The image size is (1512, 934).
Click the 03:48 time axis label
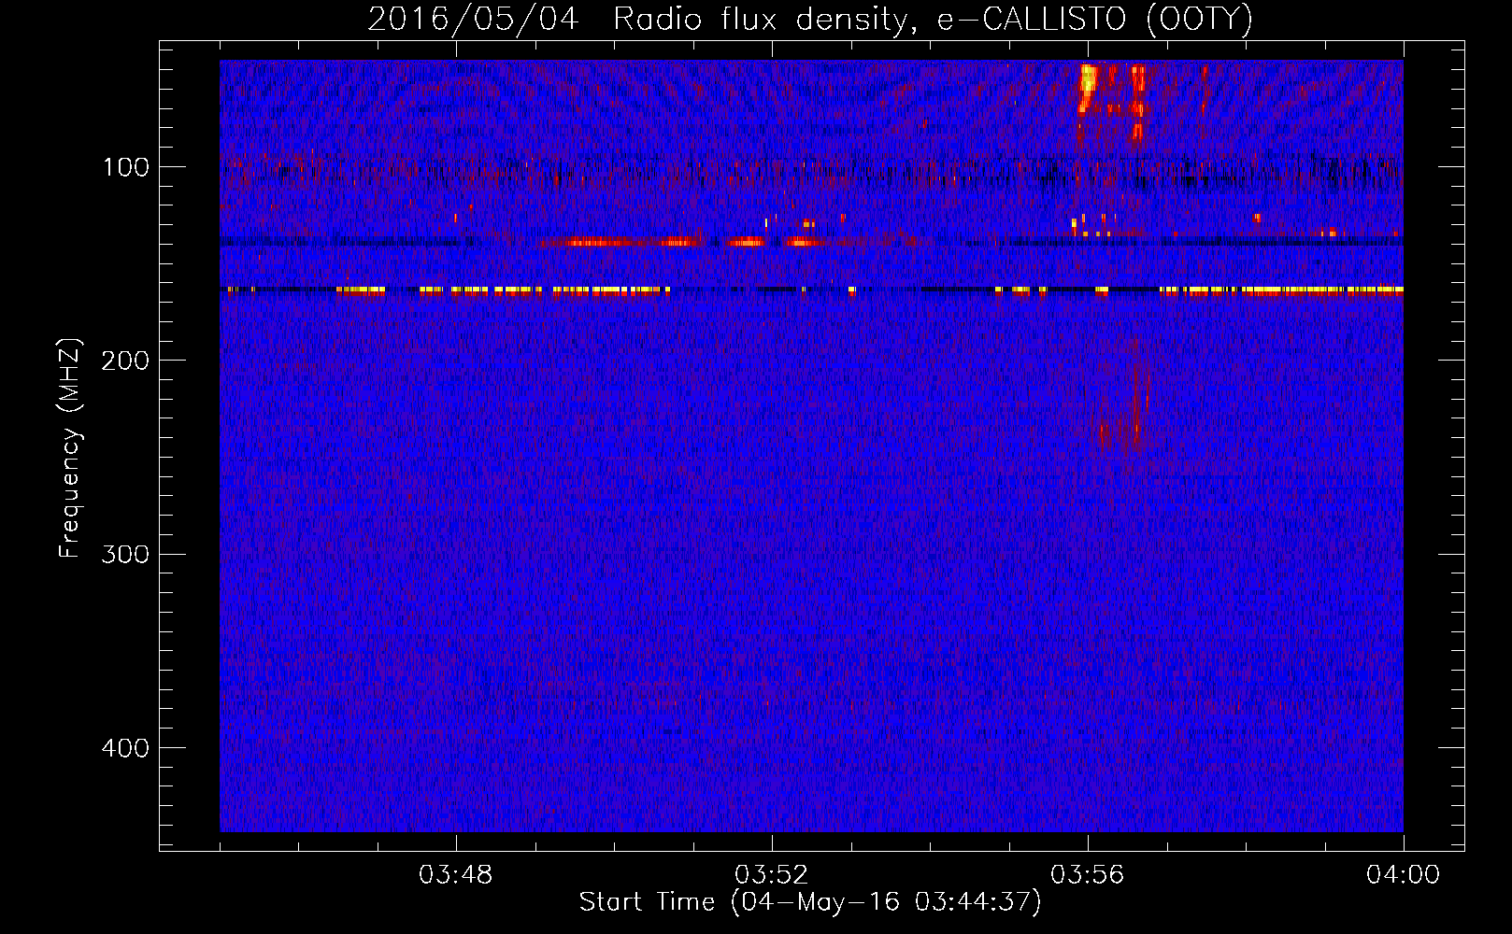pyautogui.click(x=456, y=875)
